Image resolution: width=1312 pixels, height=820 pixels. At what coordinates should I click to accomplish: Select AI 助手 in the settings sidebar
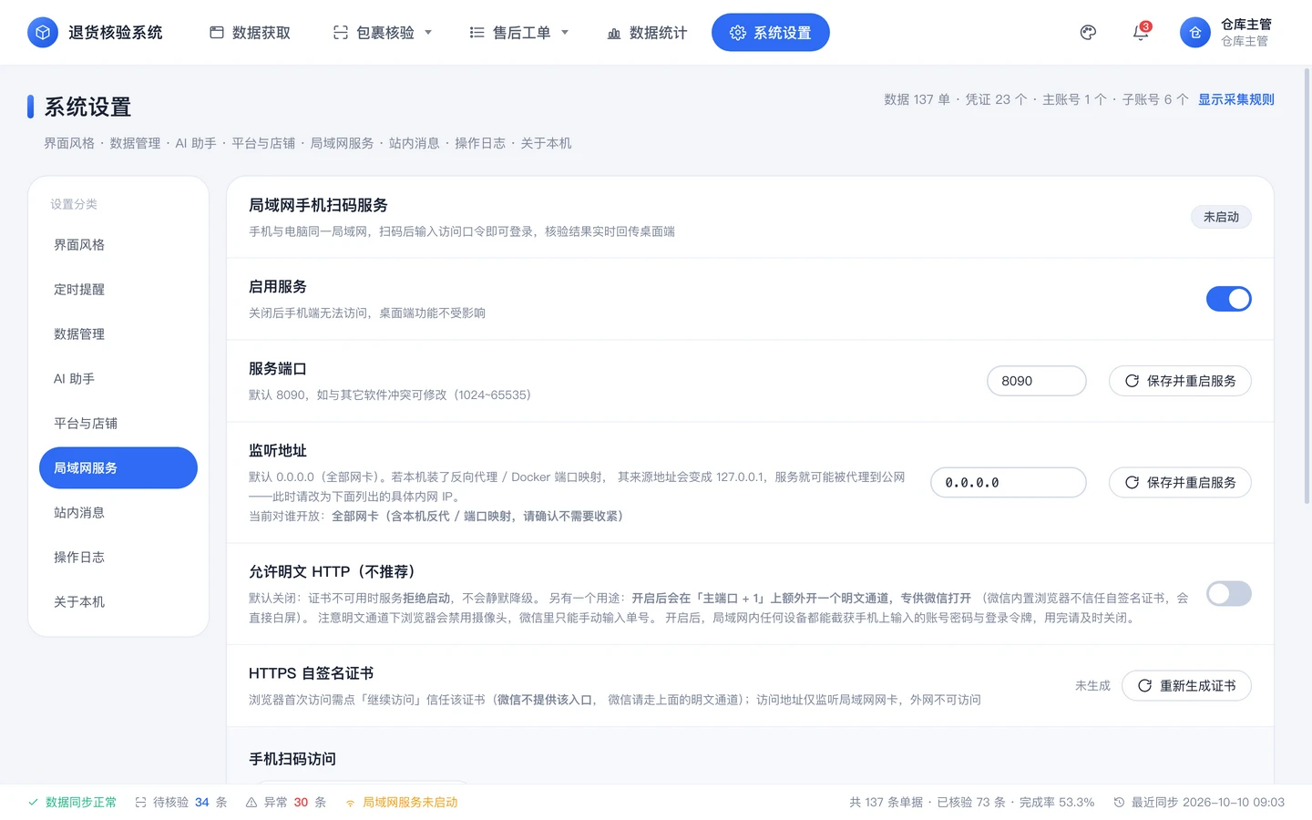118,379
